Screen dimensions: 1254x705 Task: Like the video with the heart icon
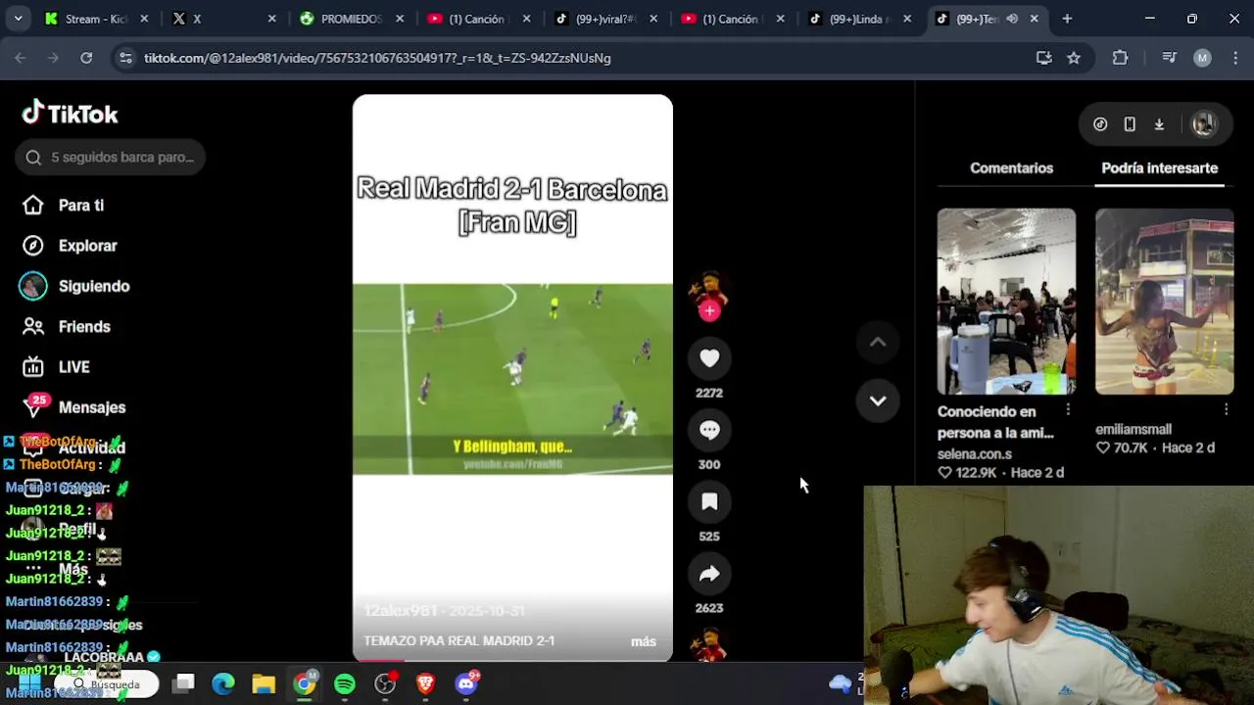[x=709, y=358]
